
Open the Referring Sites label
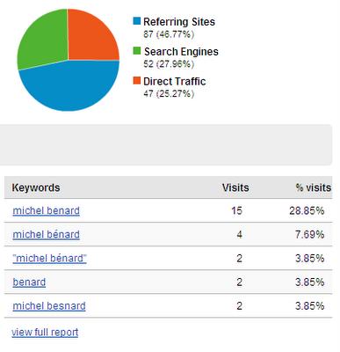(x=179, y=22)
